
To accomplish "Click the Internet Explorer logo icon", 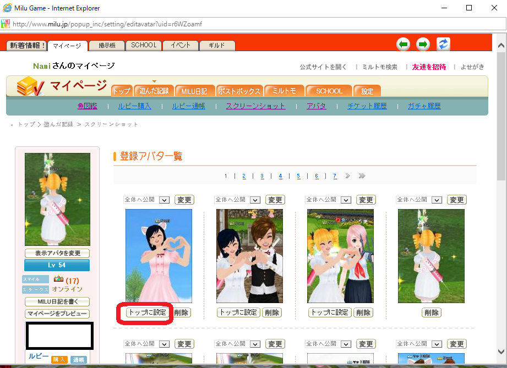I will [7, 8].
